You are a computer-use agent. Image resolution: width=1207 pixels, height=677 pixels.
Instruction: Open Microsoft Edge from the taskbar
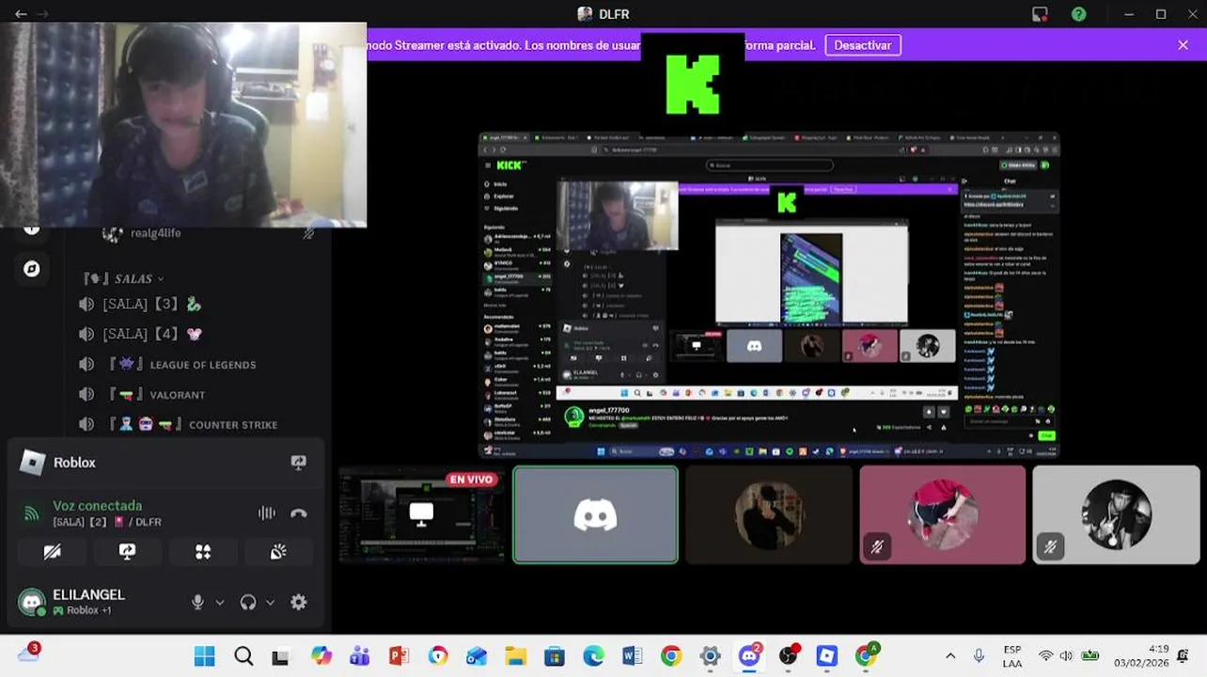[x=593, y=656]
